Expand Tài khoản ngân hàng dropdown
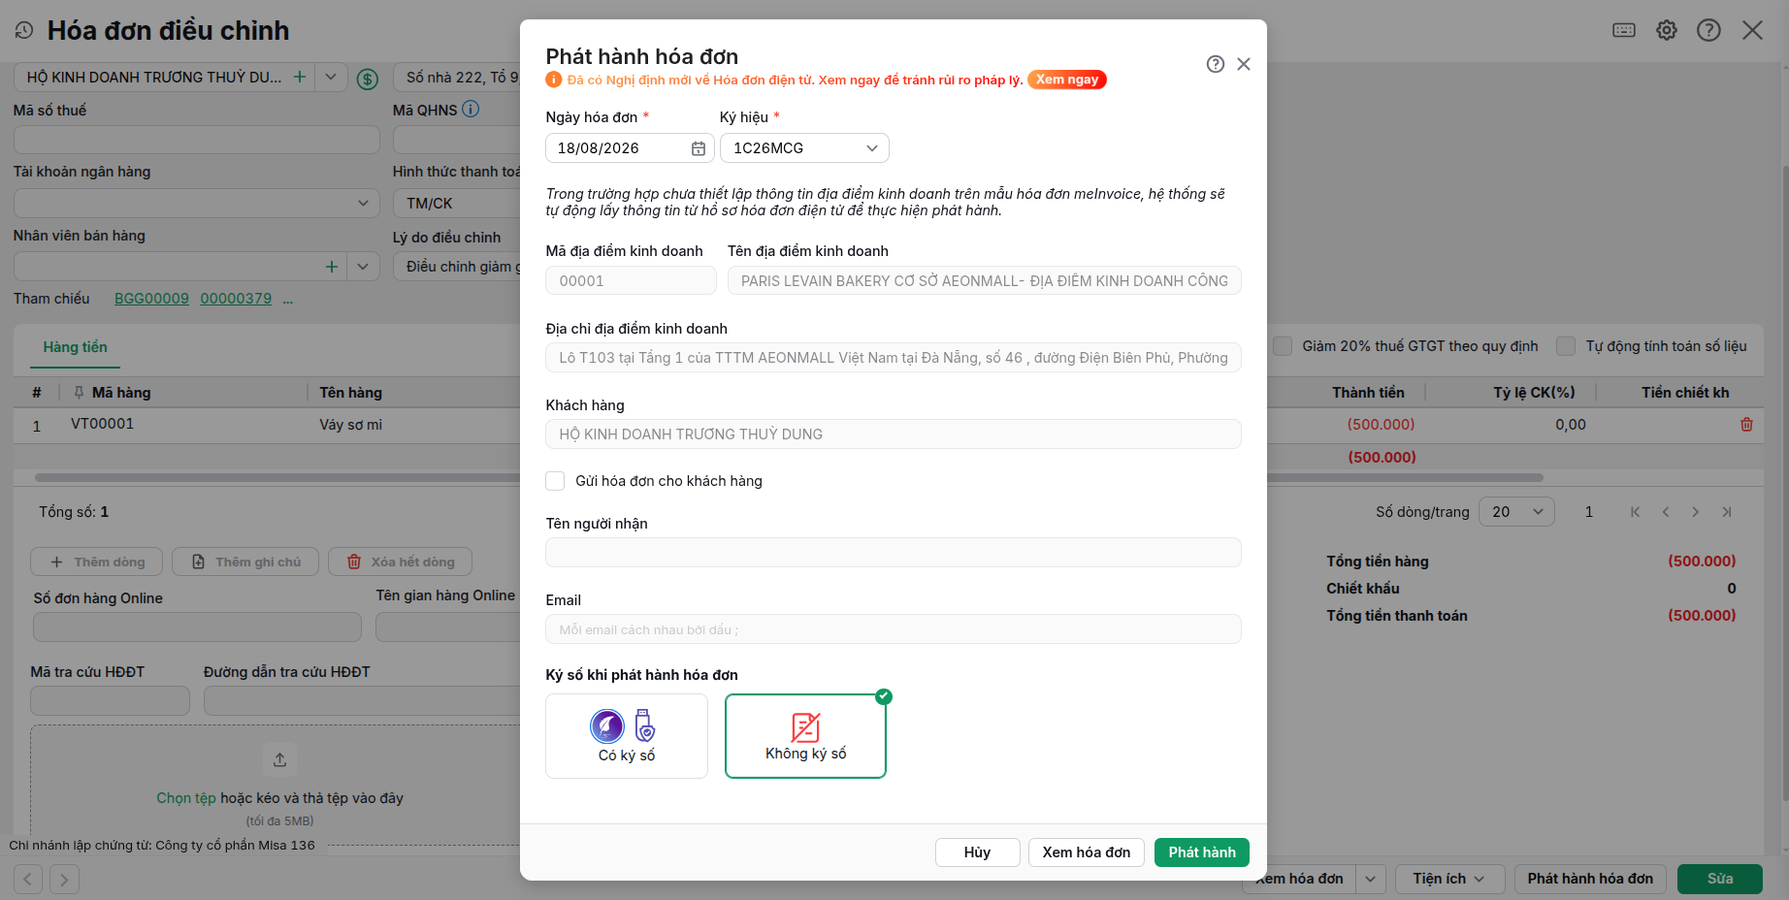Viewport: 1789px width, 900px height. 197,203
